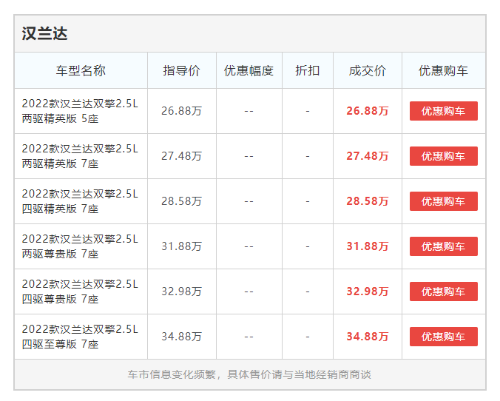
Task: Click the red deal price 32.98万
Action: [x=368, y=292]
